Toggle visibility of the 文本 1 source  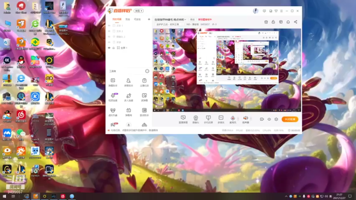coord(109,26)
